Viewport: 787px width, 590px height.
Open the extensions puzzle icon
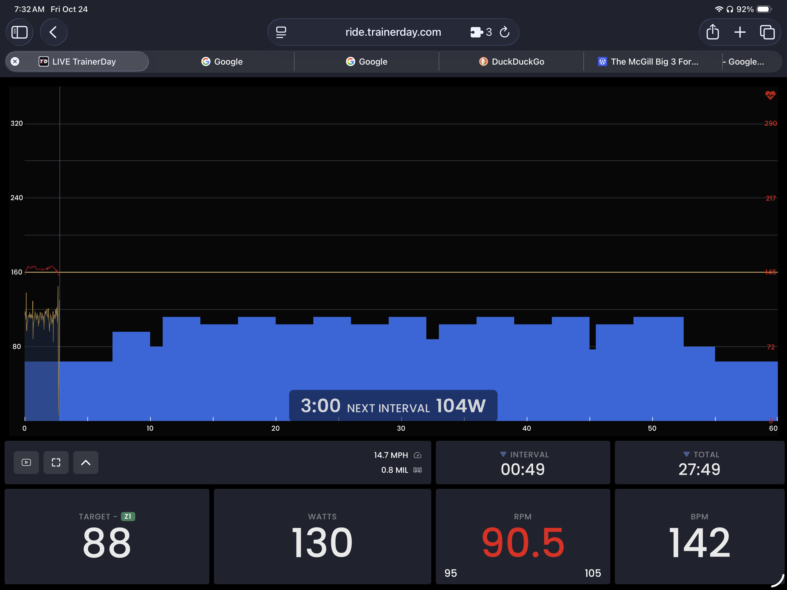click(x=477, y=32)
